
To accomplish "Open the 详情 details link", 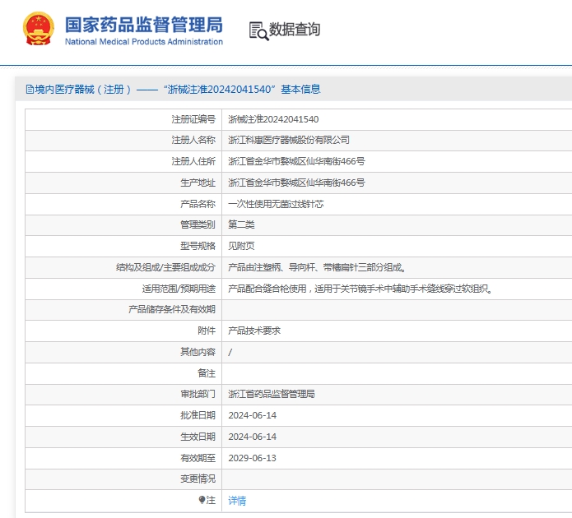I will coord(237,501).
